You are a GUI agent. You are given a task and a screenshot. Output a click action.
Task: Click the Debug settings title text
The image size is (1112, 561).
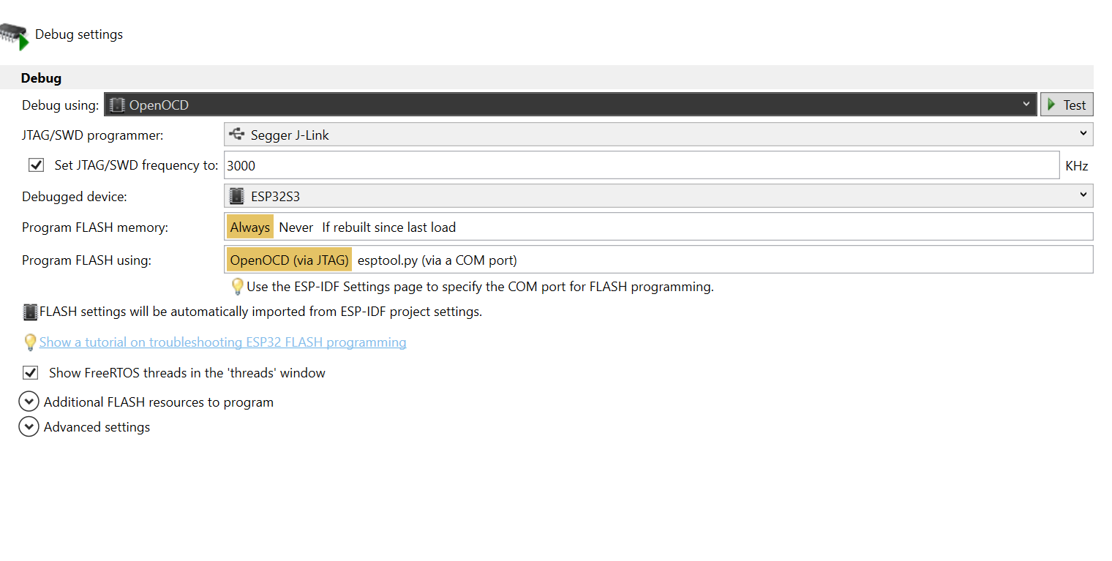79,34
